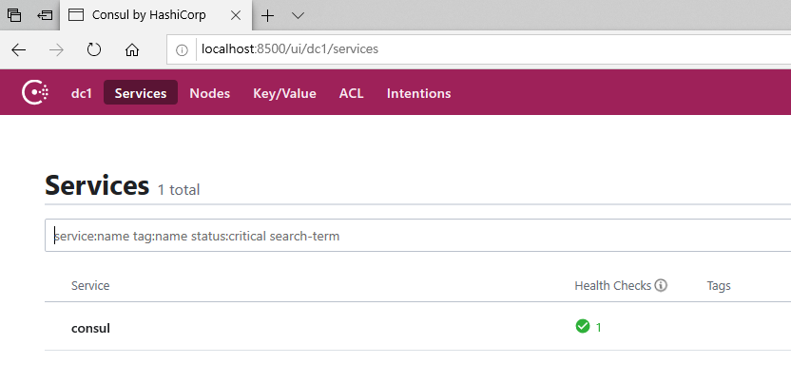
Task: Click the Consul logo icon
Action: click(x=35, y=92)
